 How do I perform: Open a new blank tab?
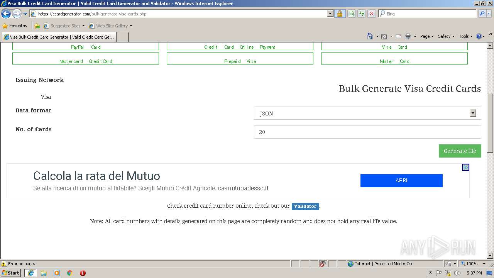pos(123,37)
